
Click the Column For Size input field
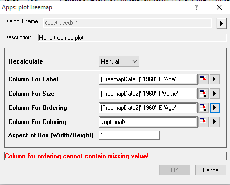point(148,94)
